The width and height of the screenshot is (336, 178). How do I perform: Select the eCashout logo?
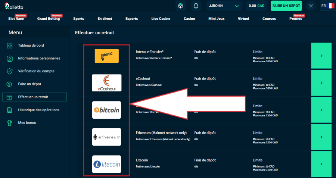pyautogui.click(x=107, y=83)
